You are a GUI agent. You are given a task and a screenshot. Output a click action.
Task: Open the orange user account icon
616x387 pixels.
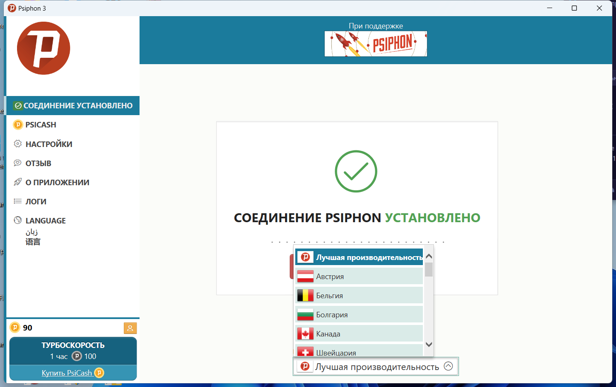coord(130,328)
